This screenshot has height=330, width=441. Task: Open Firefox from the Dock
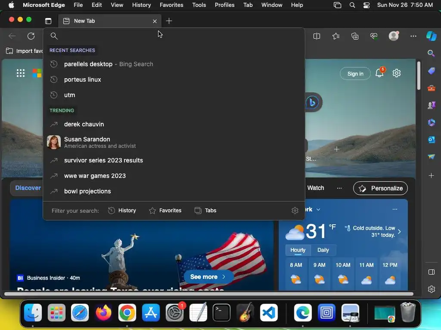(103, 313)
